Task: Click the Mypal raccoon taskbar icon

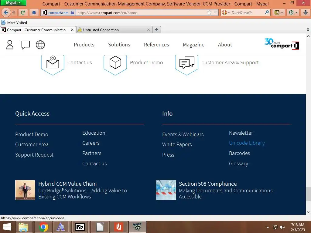Action: [x=138, y=227]
